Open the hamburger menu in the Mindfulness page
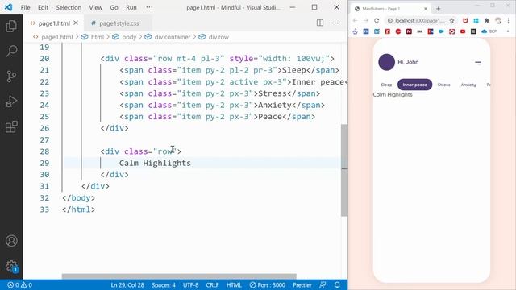The height and width of the screenshot is (290, 516). click(x=478, y=63)
